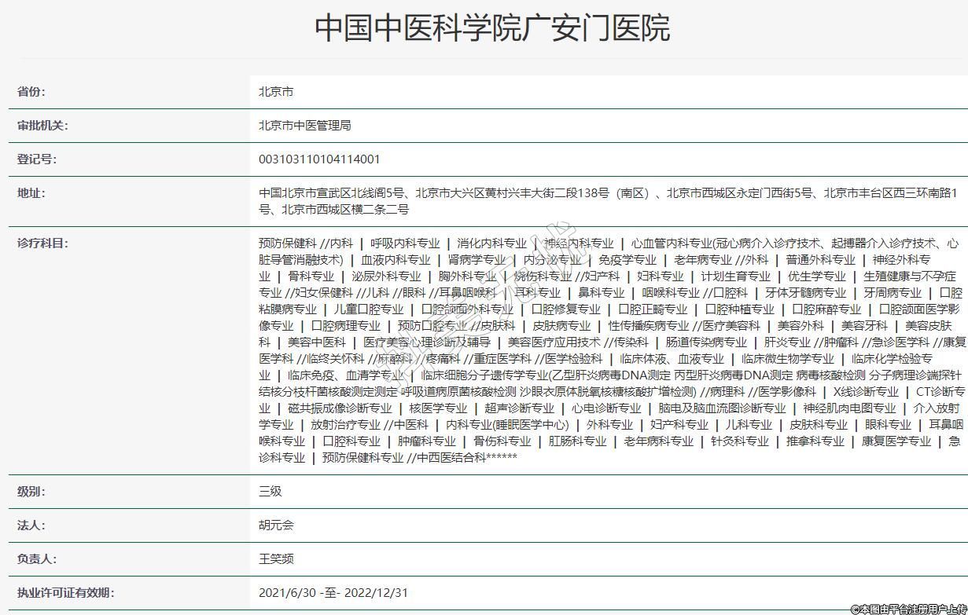Select the 三级 level value

pyautogui.click(x=270, y=491)
